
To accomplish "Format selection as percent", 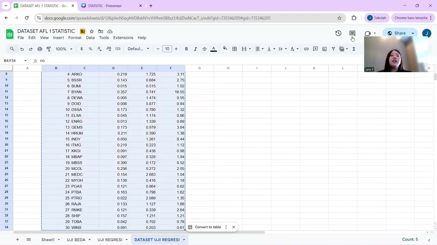I will pos(90,49).
